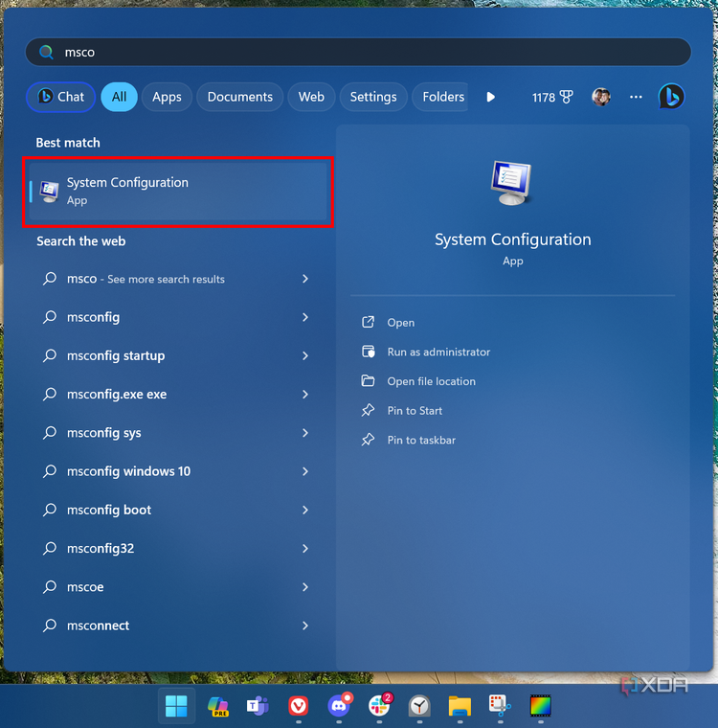Viewport: 718px width, 728px height.
Task: Click the Windows Start button on taskbar
Action: 176,706
